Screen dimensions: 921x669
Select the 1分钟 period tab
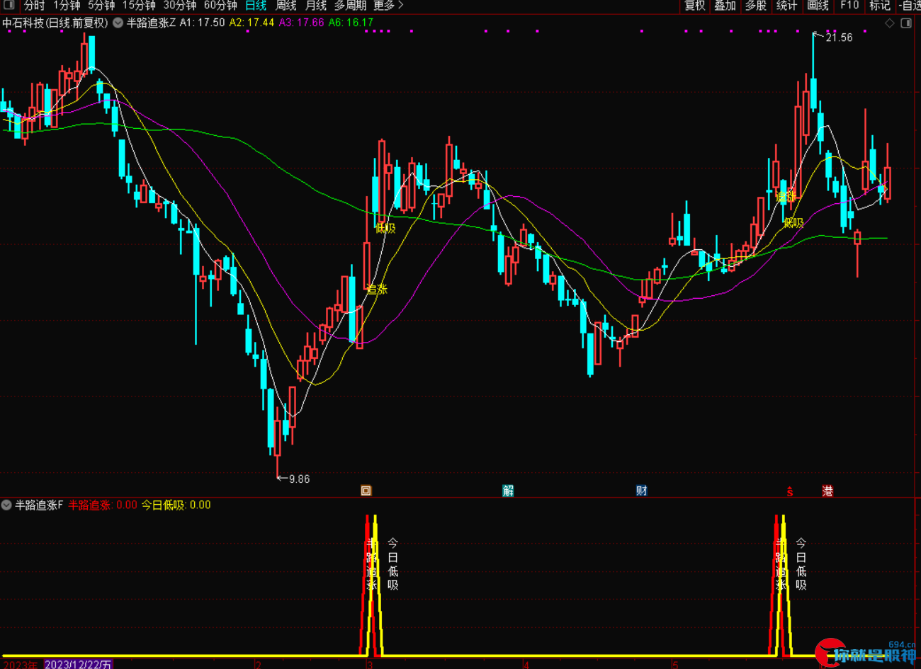(x=67, y=6)
